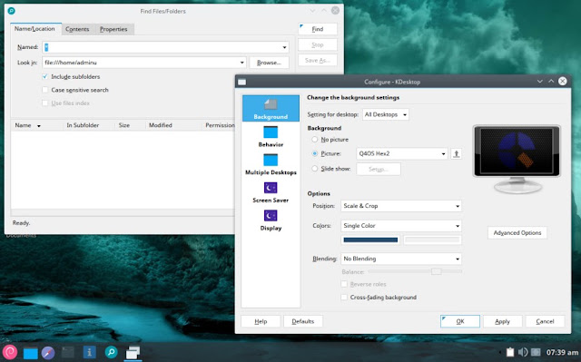Click the volume speaker tray icon
Screen dimensions: 581x362
coord(523,352)
